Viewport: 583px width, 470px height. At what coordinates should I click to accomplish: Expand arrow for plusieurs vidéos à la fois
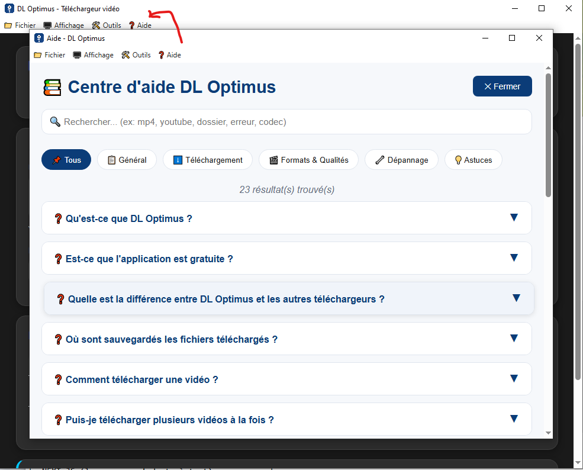click(514, 419)
